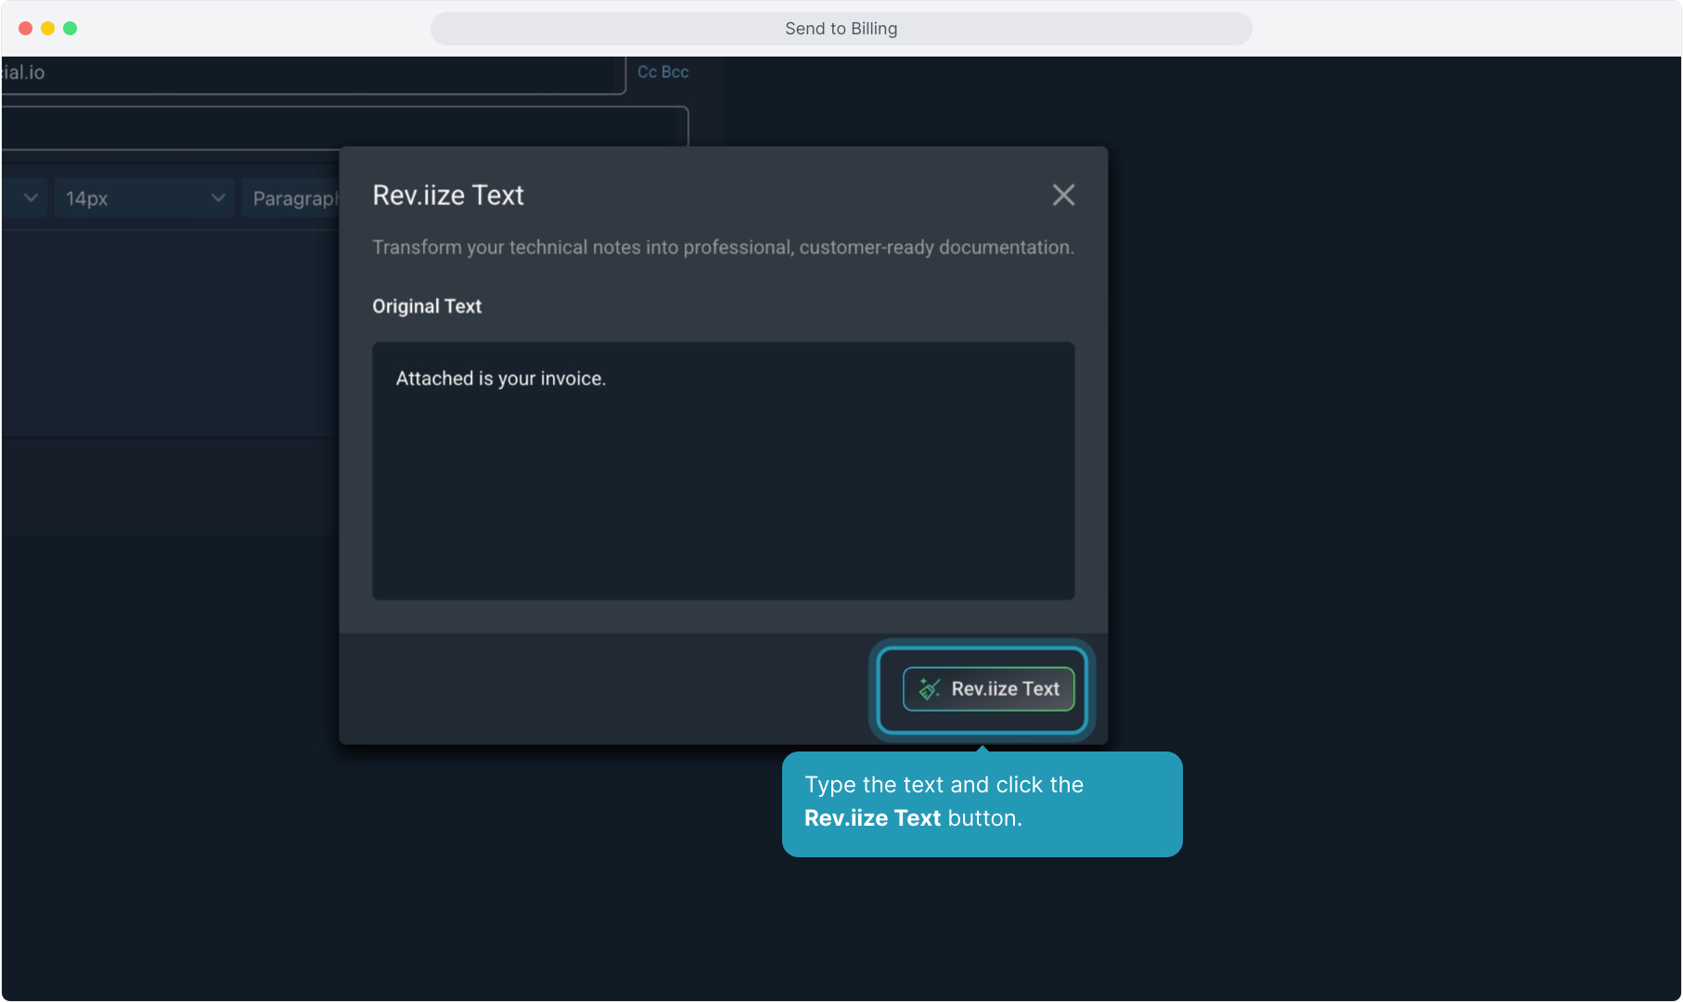
Task: Click the Rev.iize Text dialog heading
Action: (448, 195)
